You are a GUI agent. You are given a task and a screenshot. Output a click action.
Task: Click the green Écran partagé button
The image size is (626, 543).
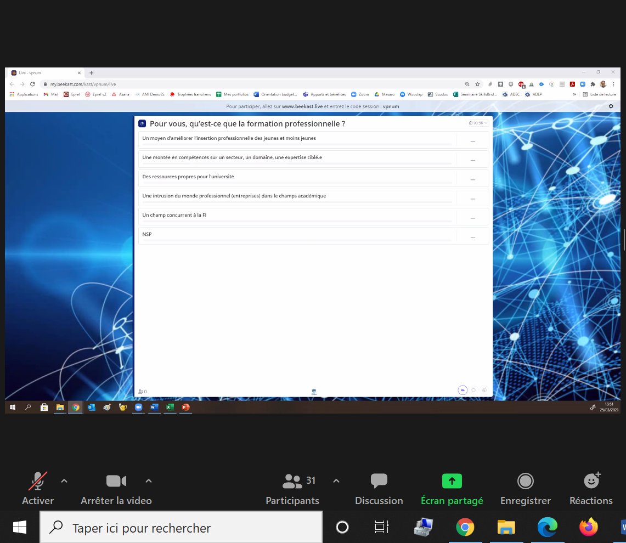tap(452, 488)
